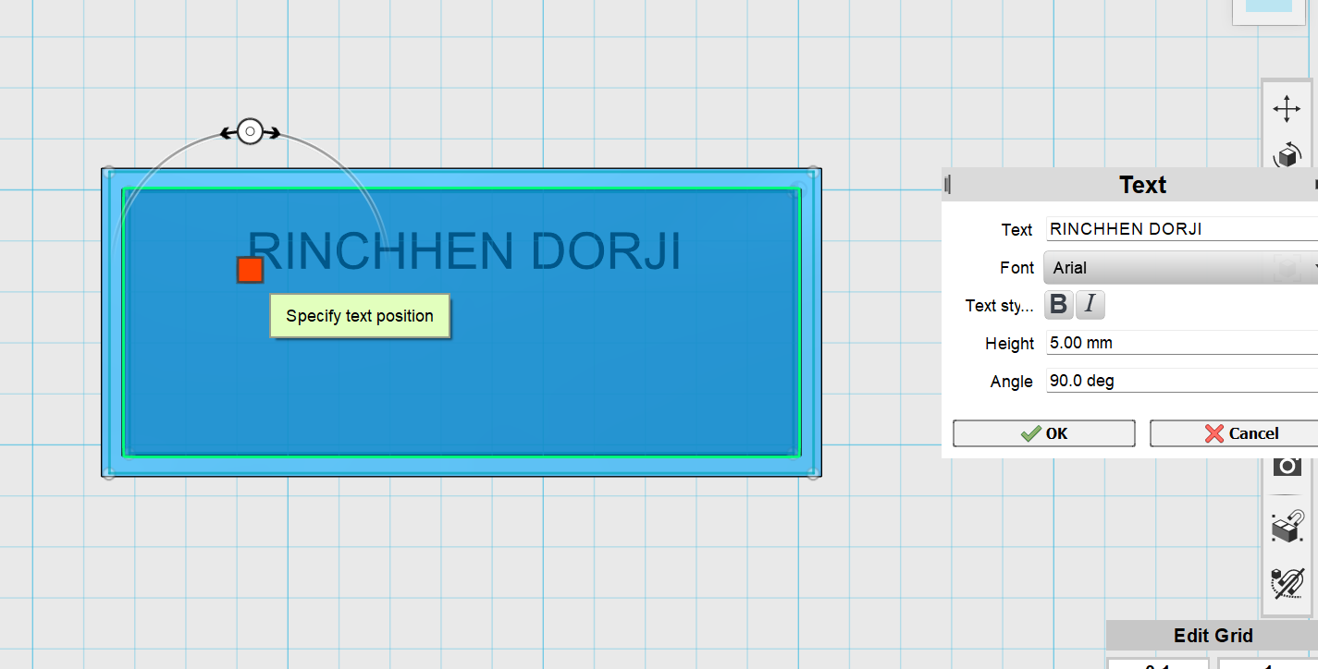1318x669 pixels.
Task: Click the screenshot camera icon
Action: click(1287, 466)
